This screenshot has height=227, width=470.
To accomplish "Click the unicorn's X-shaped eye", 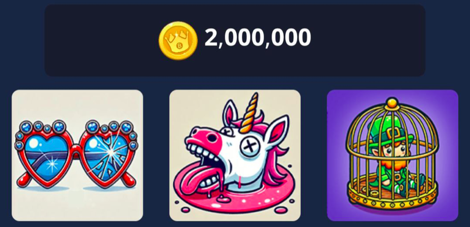I will pyautogui.click(x=249, y=148).
